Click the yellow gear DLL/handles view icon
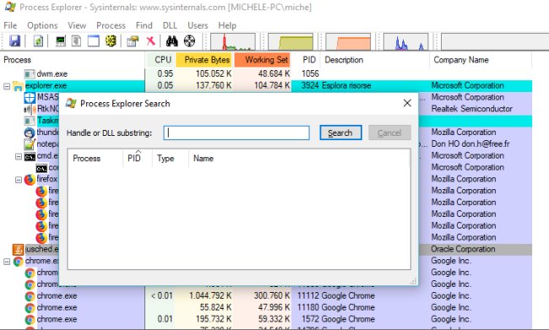Image resolution: width=549 pixels, height=330 pixels. click(x=111, y=41)
